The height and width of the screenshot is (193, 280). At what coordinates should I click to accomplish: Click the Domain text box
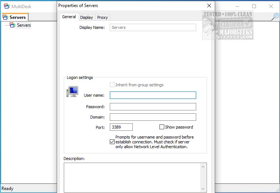153,117
